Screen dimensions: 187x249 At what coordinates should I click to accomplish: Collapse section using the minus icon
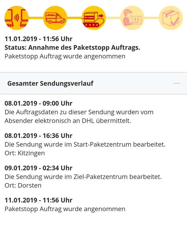pos(177,83)
